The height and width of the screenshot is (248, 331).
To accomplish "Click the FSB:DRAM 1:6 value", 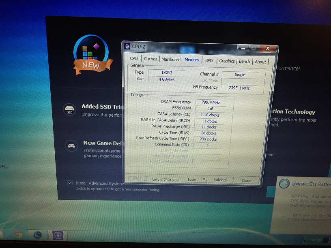I will pos(210,109).
